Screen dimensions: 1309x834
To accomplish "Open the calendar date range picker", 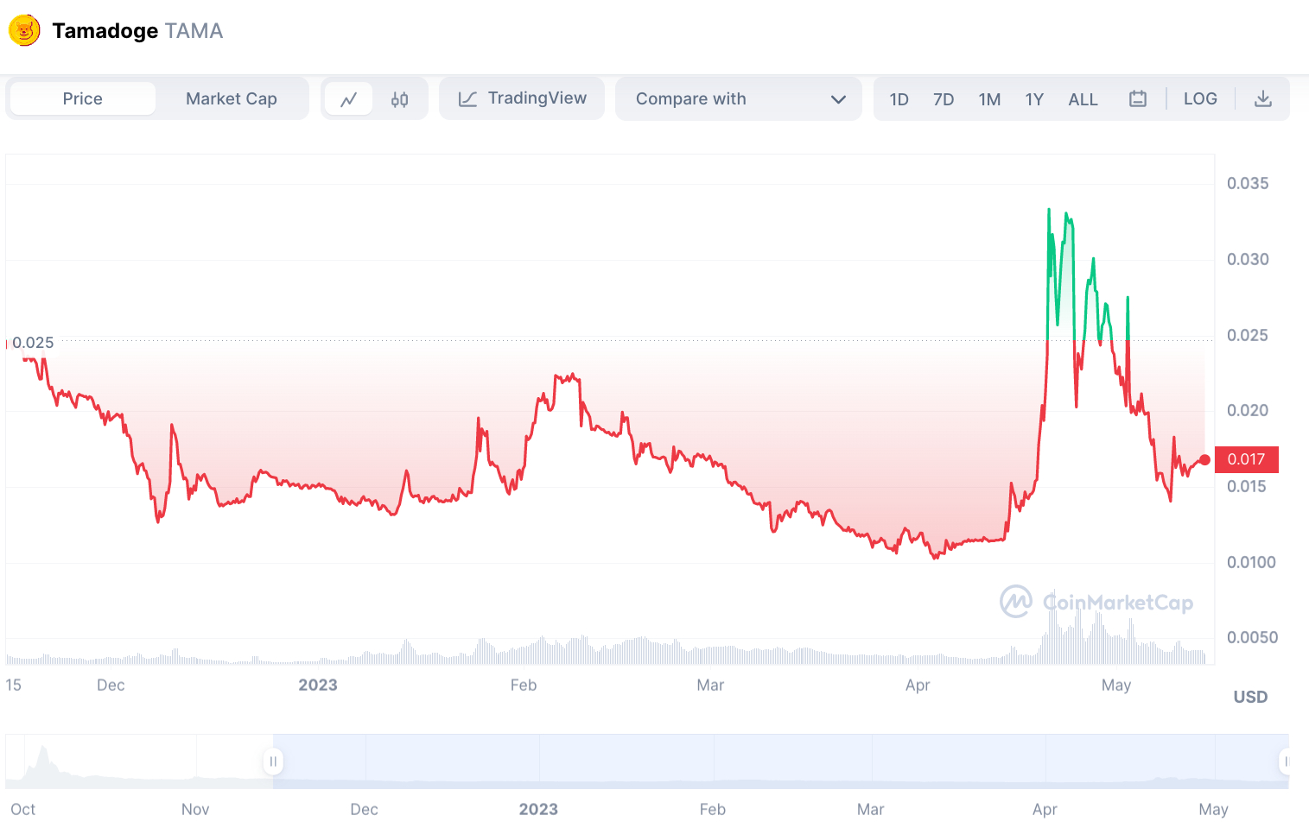I will click(1138, 98).
